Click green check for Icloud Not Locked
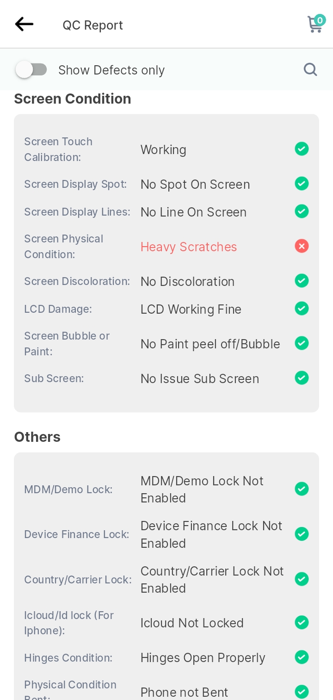The width and height of the screenshot is (333, 700). click(302, 622)
